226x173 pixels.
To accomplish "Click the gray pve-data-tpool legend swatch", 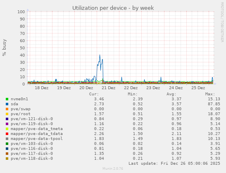I will point(7,139).
